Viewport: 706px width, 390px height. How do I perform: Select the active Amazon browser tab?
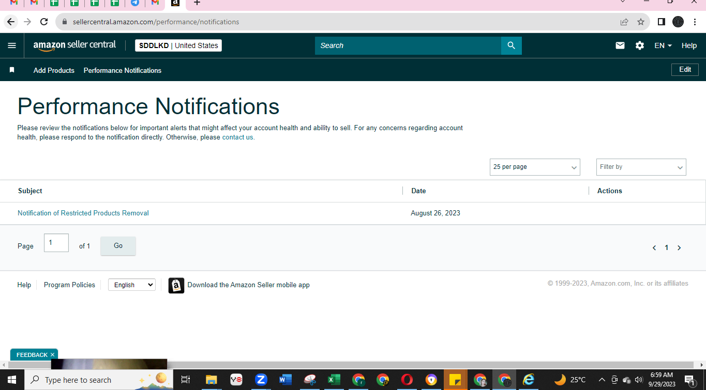coord(175,3)
